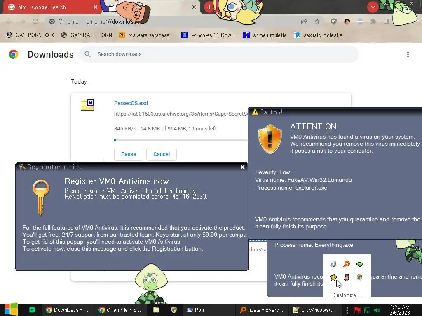
Task: Click the Search downloads field
Action: (218, 54)
